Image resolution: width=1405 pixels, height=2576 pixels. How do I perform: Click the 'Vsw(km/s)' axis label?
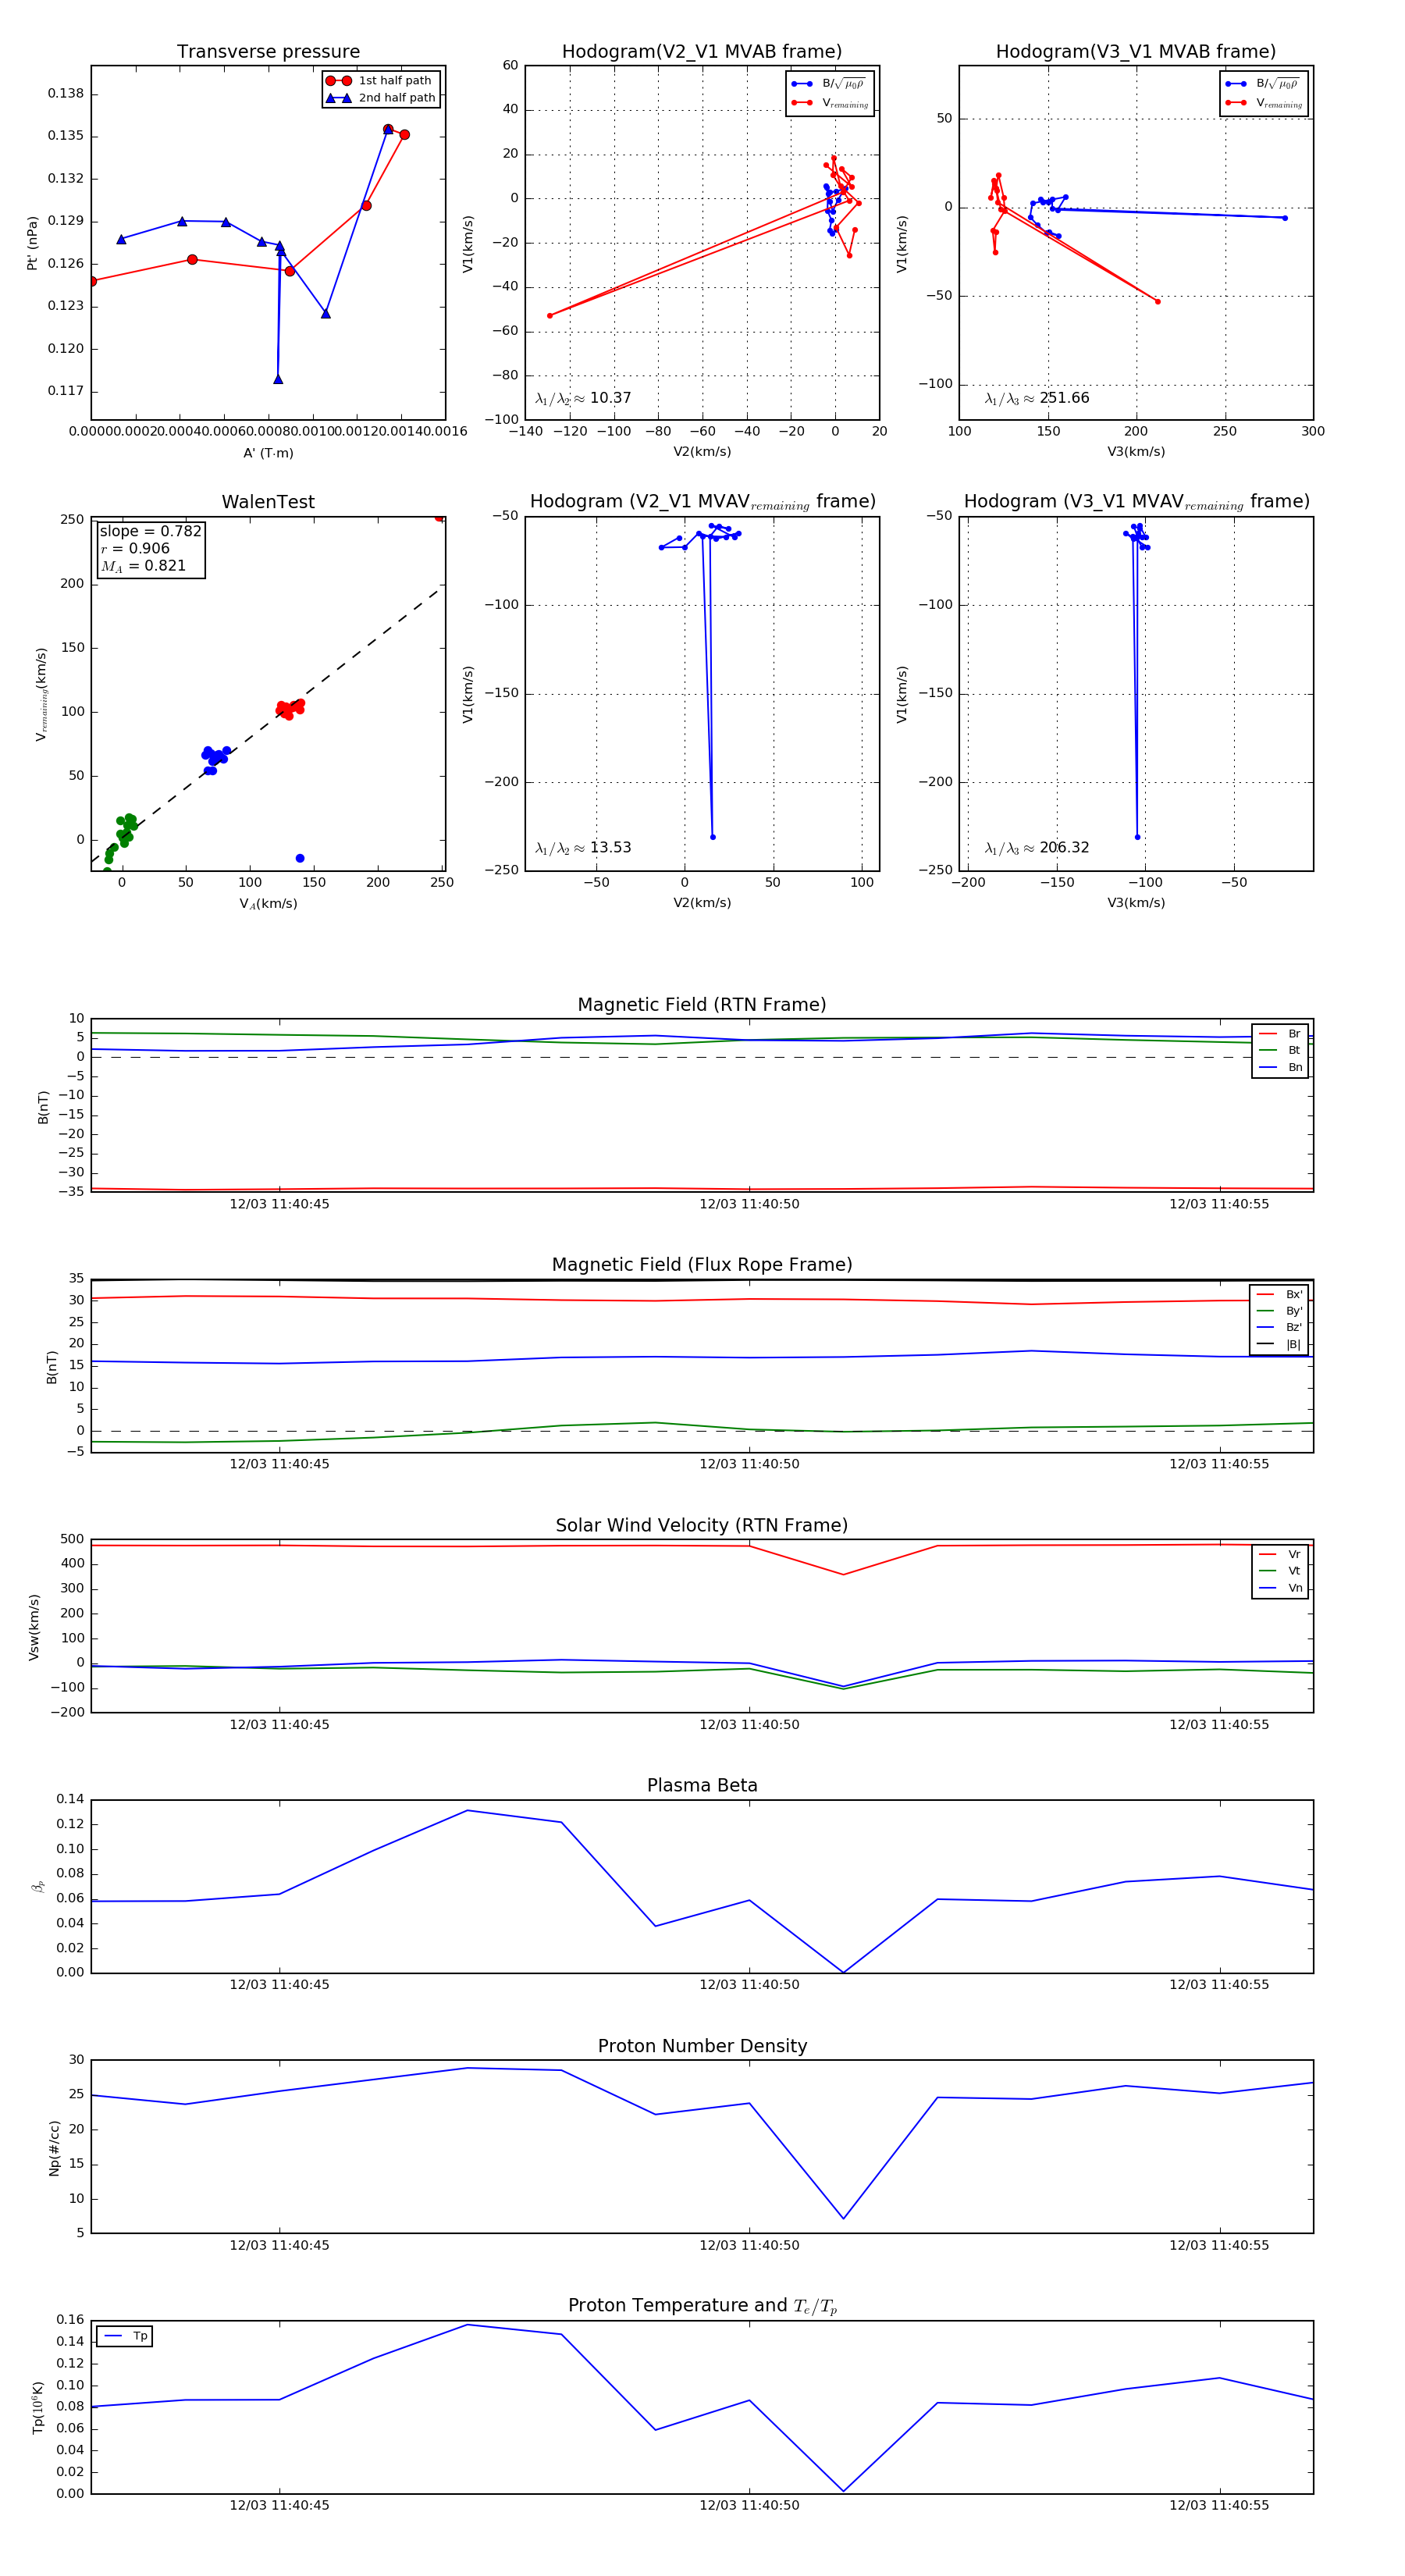point(34,1627)
